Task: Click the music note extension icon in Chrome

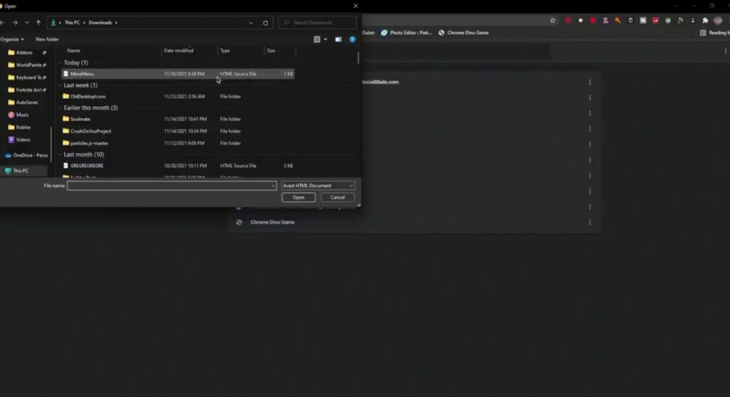Action: click(680, 21)
